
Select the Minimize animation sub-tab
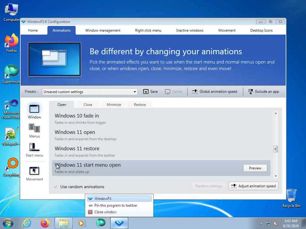click(x=114, y=105)
